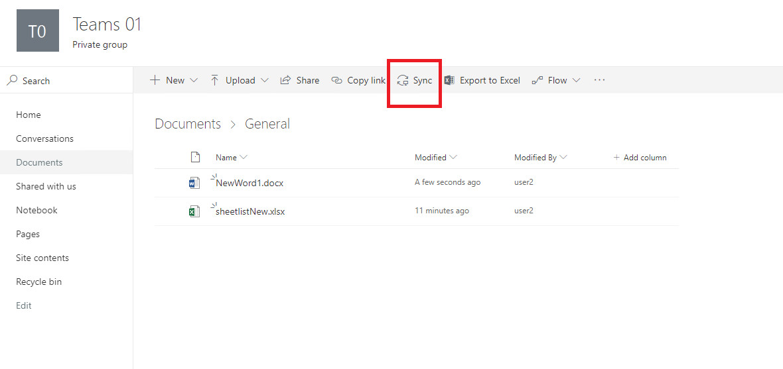Viewport: 783px width, 369px height.
Task: Expand the New dropdown chevron
Action: [x=194, y=80]
